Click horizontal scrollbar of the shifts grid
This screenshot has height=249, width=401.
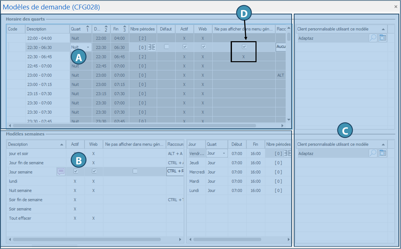pos(134,126)
